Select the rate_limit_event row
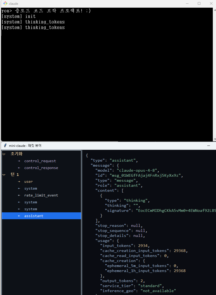Image resolution: width=216 pixels, height=295 pixels. (41, 195)
